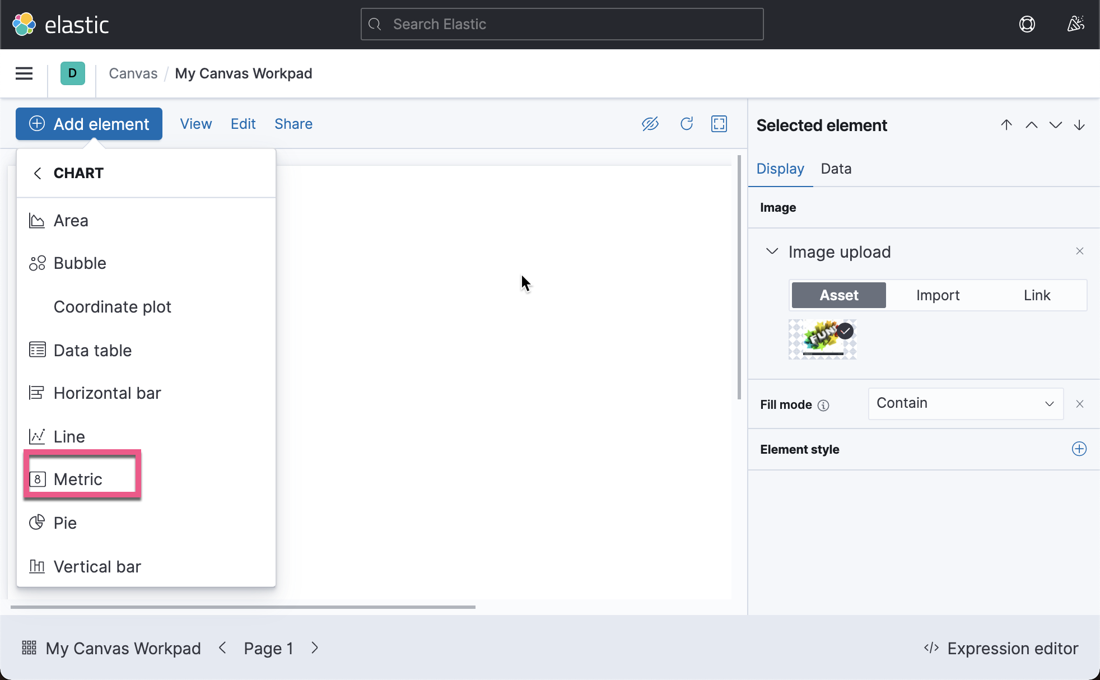Go to the next workpad page
Viewport: 1100px width, 680px height.
click(x=314, y=648)
